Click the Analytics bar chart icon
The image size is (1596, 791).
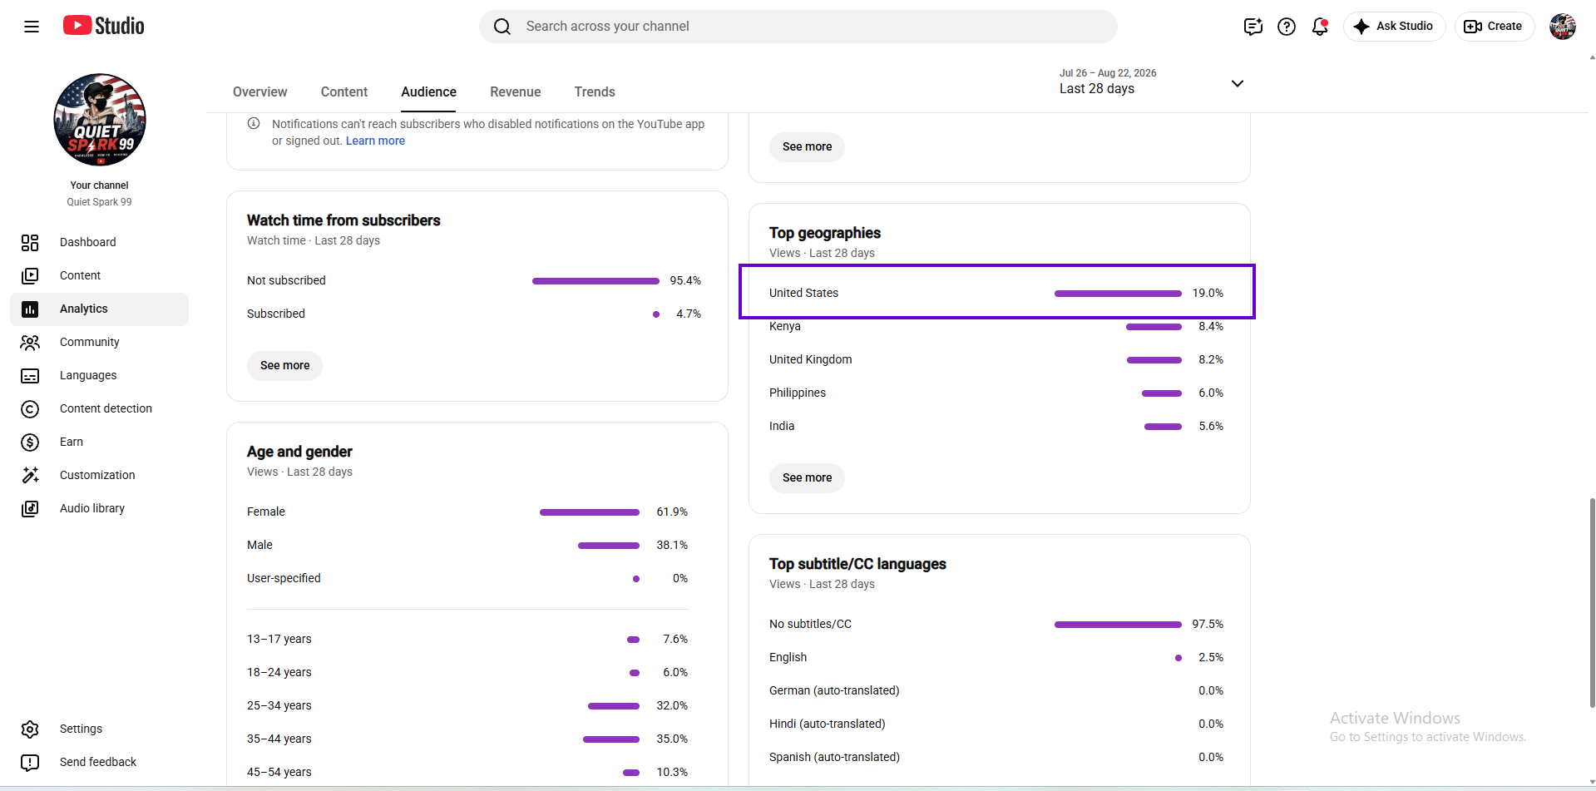pos(30,309)
